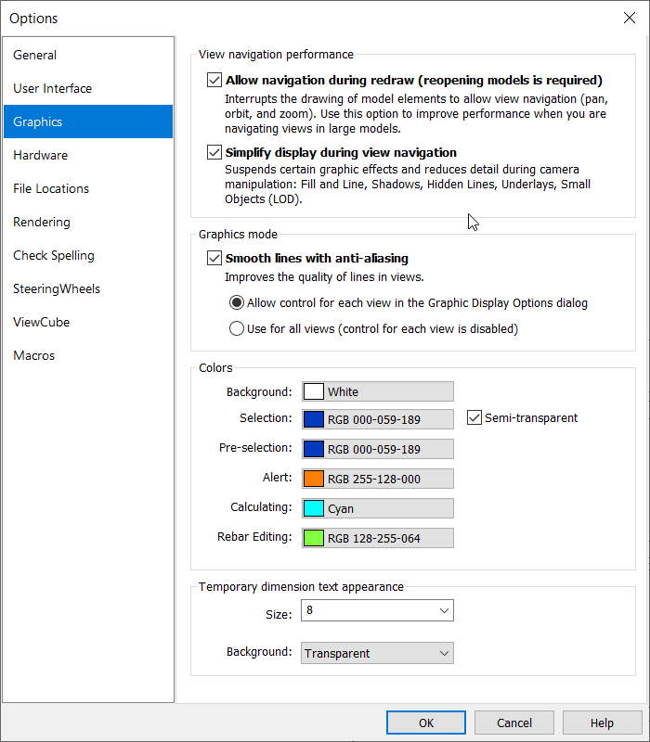Select Check Spelling category
The image size is (650, 742).
click(x=88, y=256)
